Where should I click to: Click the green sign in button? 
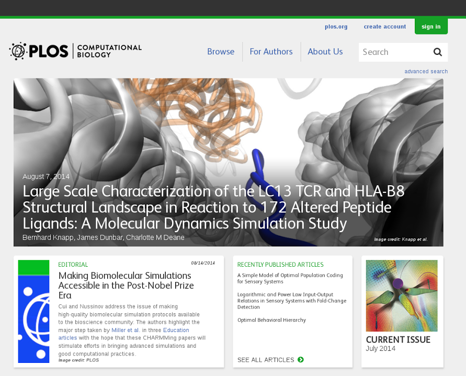(x=431, y=27)
